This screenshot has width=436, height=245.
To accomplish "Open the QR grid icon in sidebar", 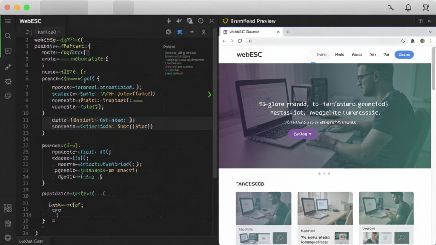I will (8, 208).
